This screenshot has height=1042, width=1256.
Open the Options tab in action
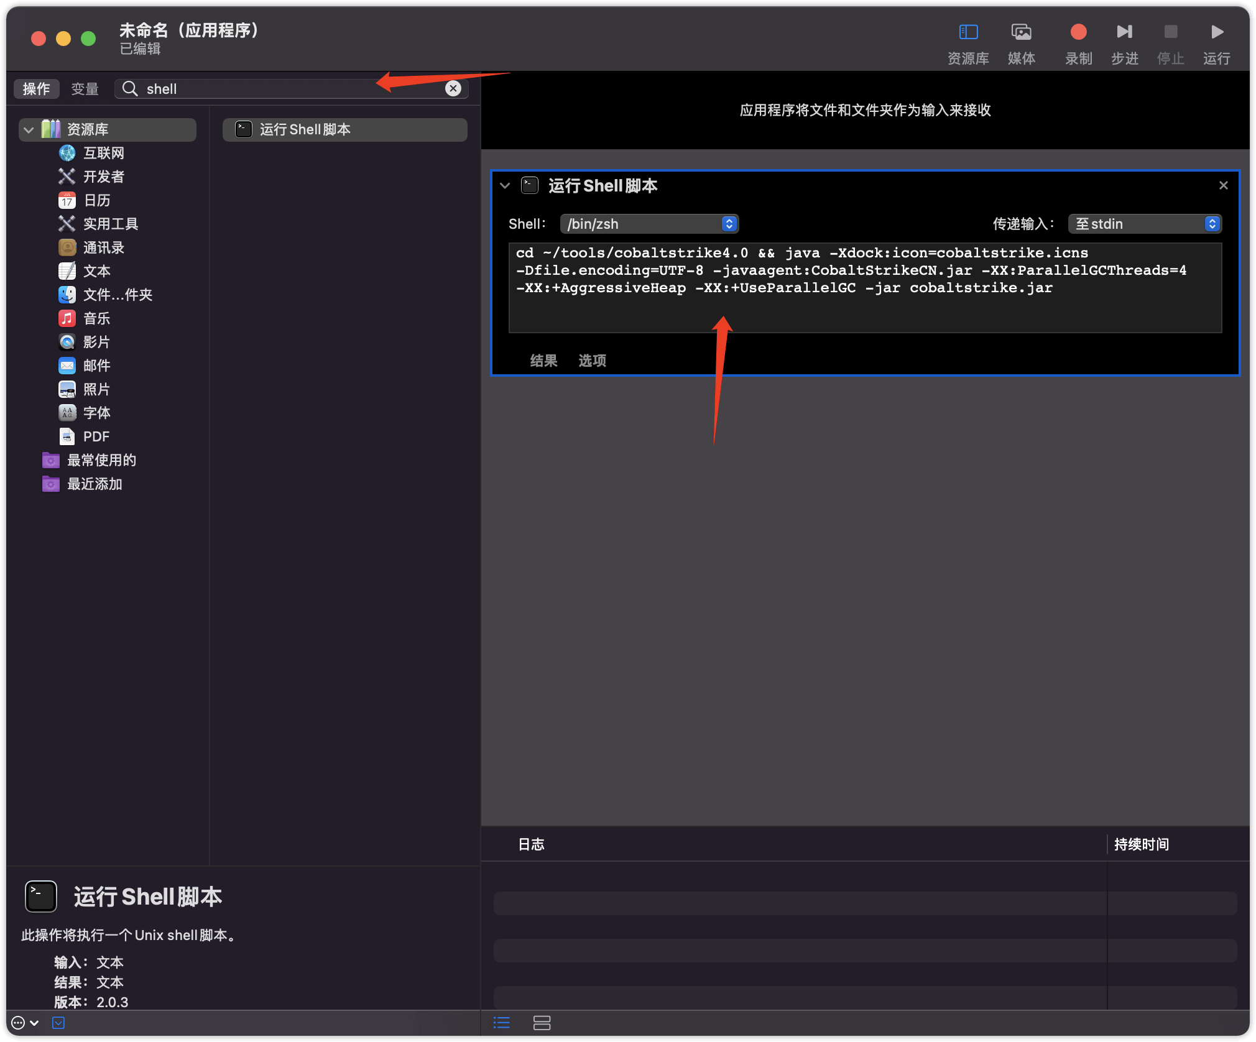click(x=592, y=361)
